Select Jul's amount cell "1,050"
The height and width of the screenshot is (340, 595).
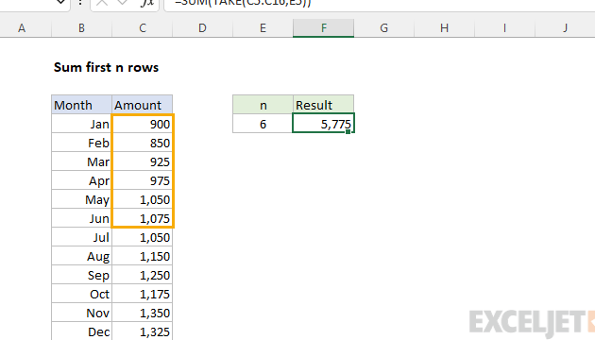tap(143, 237)
